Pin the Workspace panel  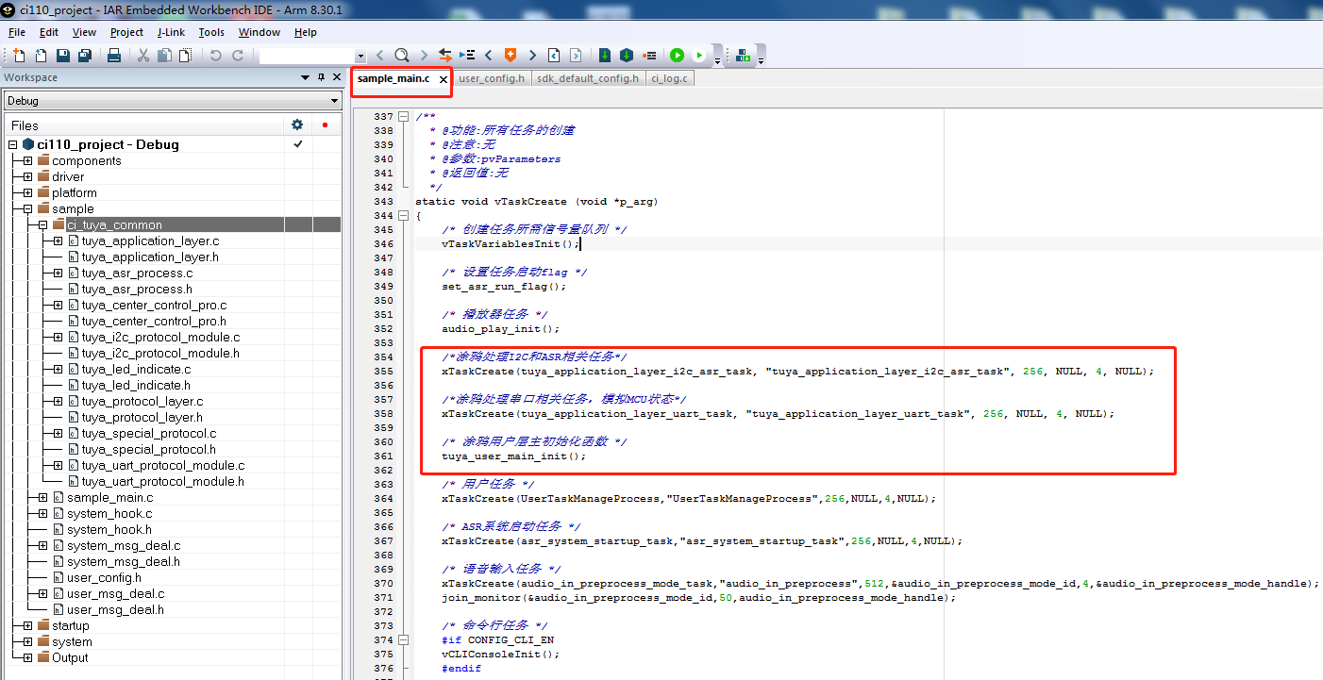(x=321, y=77)
